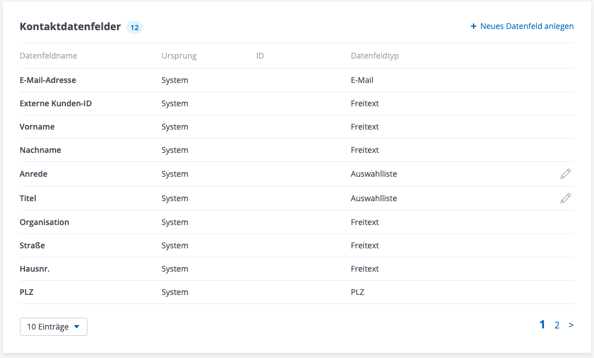Click the Nachname field name

coord(40,150)
